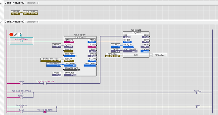
Task: Collapse the Code_Network3 section chevron
Action: [1, 22]
